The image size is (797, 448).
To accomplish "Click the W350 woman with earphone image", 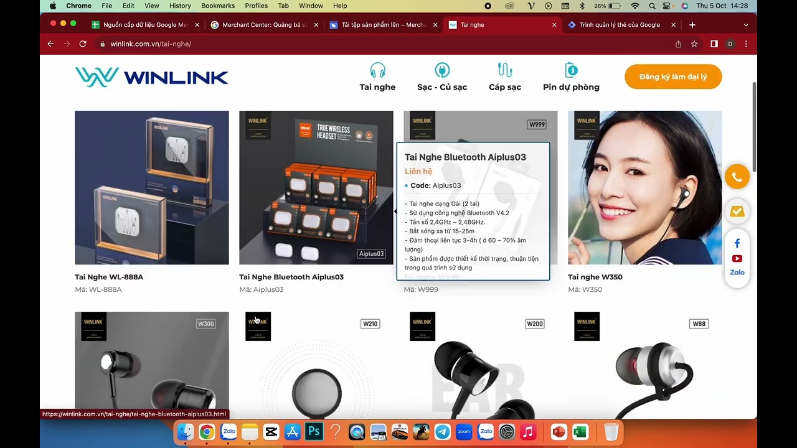I will pos(645,187).
